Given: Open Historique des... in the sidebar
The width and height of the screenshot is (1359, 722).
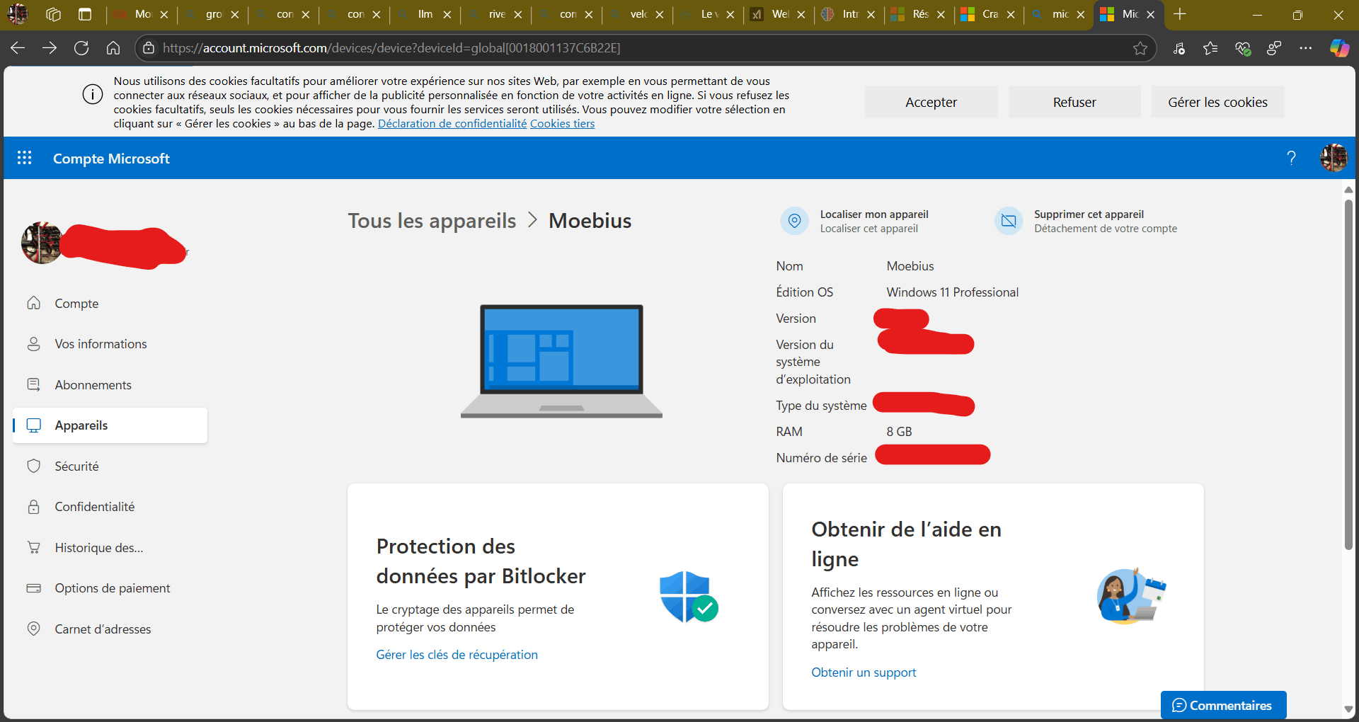Looking at the screenshot, I should [x=110, y=548].
